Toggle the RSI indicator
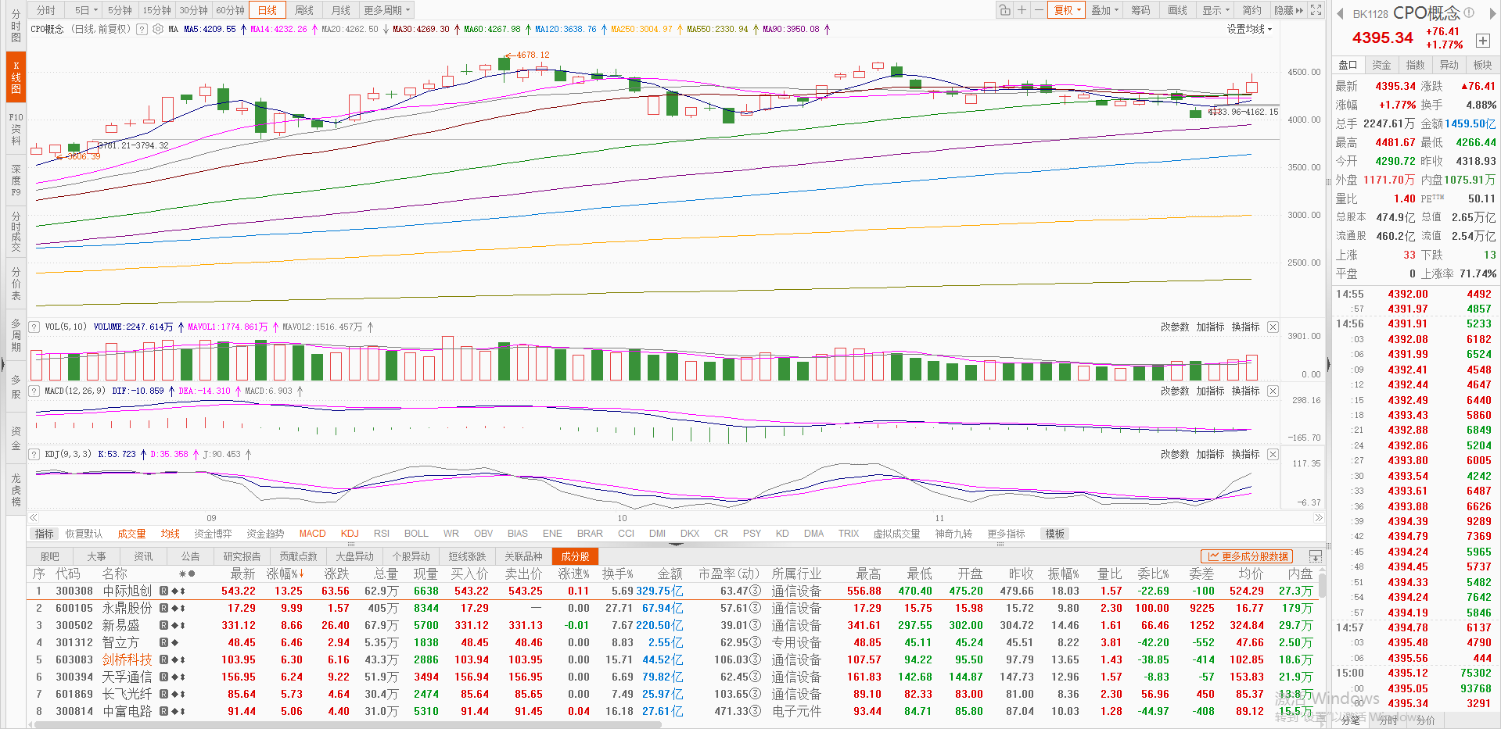The image size is (1501, 729). point(381,534)
